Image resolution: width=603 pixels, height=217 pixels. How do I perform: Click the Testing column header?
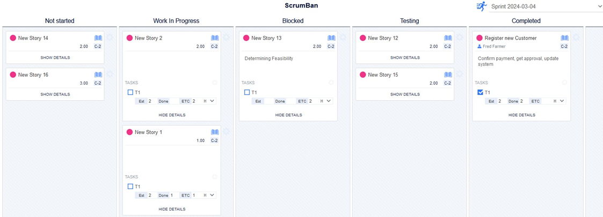click(409, 21)
